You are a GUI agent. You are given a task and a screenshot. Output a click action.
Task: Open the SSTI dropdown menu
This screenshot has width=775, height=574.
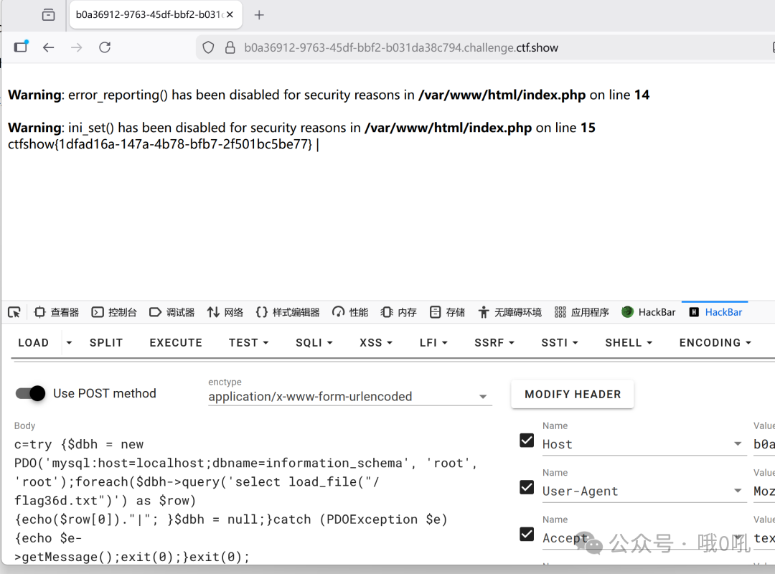click(560, 343)
